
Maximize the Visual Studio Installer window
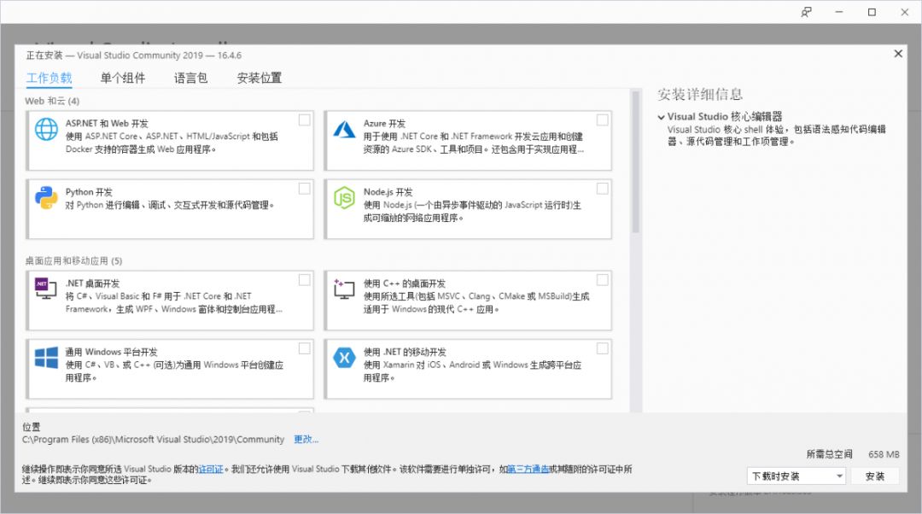(872, 12)
